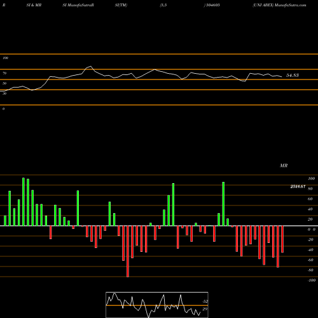Click the 29 value in mini chart
318x318 pixels.
[205, 309]
